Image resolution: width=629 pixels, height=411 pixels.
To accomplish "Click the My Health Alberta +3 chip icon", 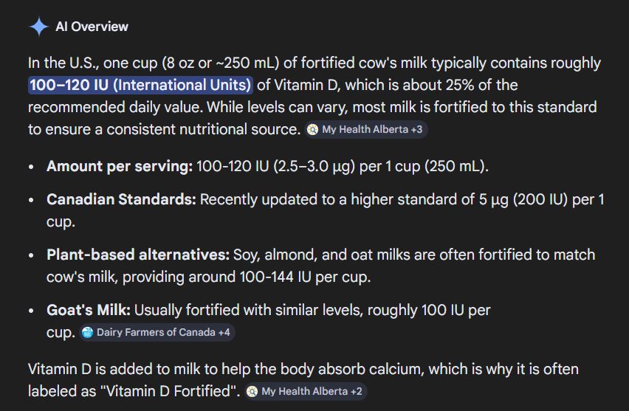I will [313, 129].
